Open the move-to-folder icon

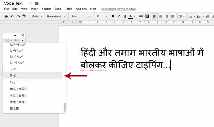tap(37, 3)
